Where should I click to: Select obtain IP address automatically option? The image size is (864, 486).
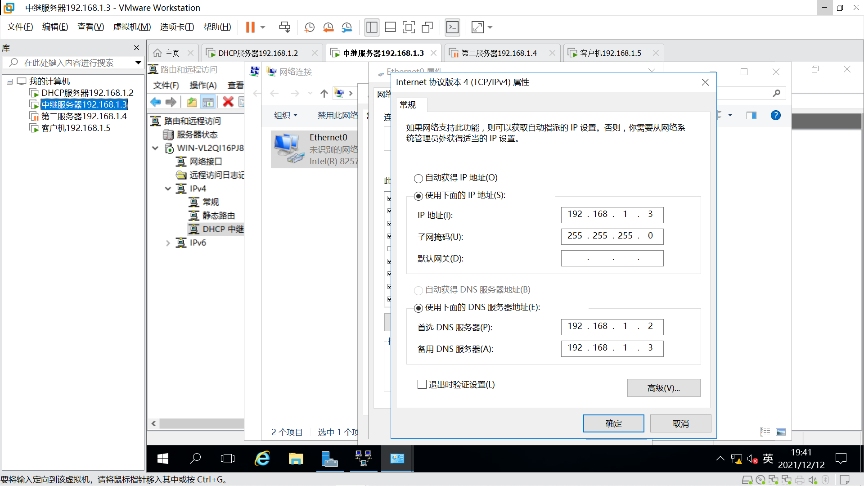pyautogui.click(x=418, y=178)
